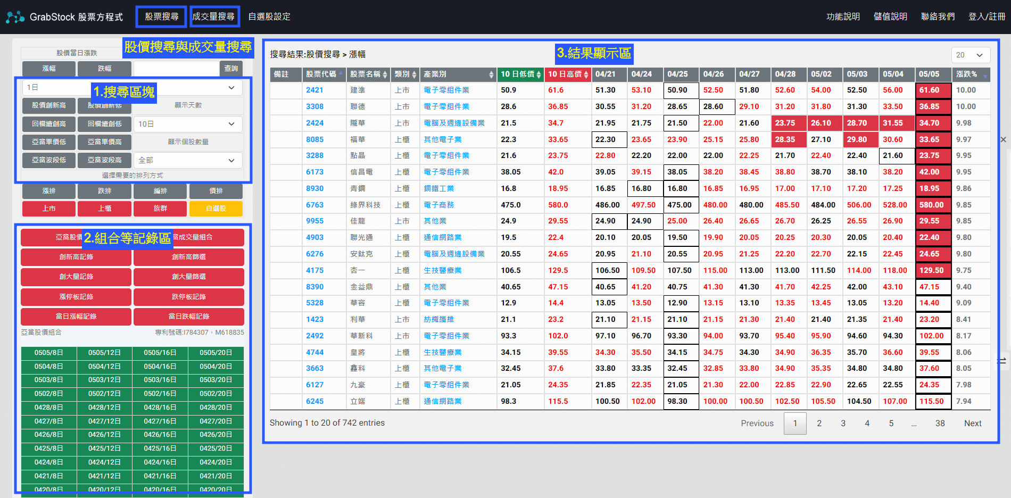Open the 全部 stock count dropdown

click(x=188, y=160)
